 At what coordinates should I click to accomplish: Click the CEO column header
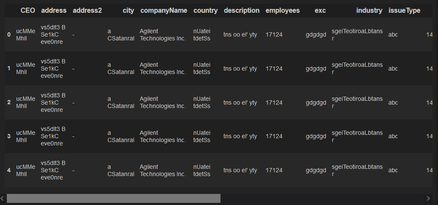click(28, 11)
